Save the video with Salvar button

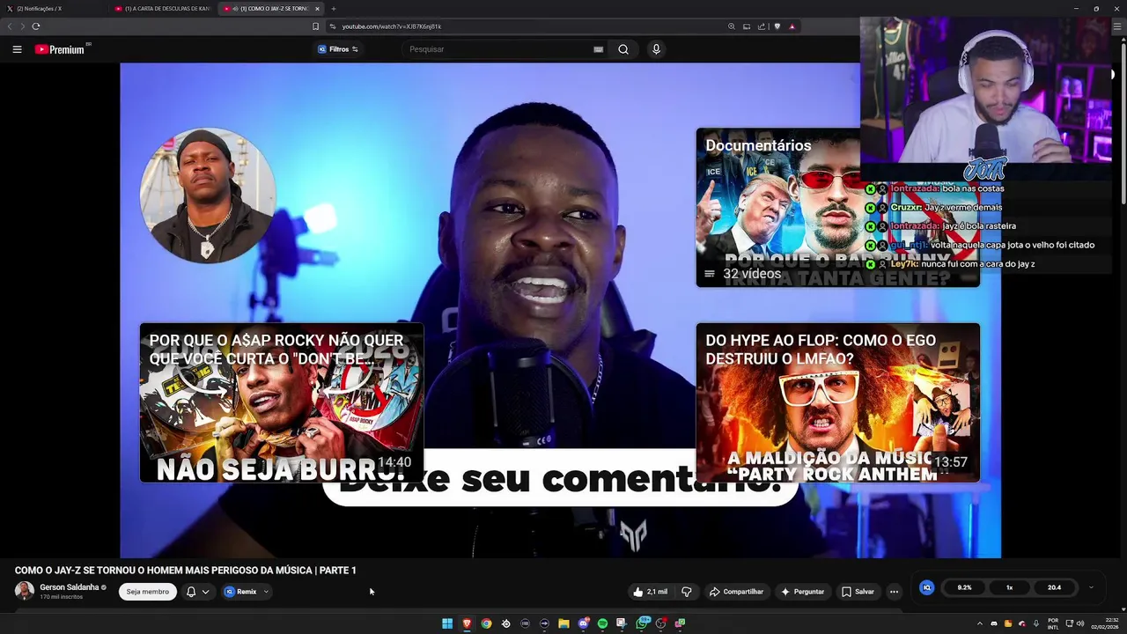tap(858, 592)
